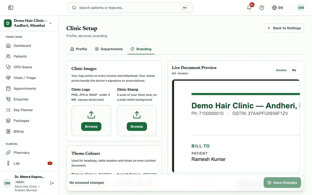Click the Day Planner checklist icon
The height and width of the screenshot is (195, 312).
click(x=8, y=110)
